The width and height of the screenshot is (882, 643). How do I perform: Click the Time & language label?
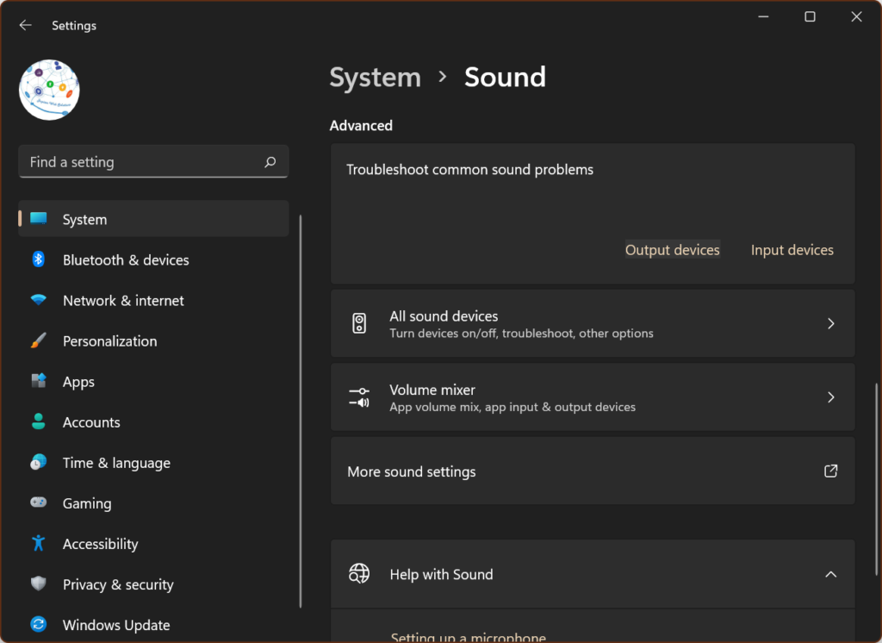tap(116, 463)
